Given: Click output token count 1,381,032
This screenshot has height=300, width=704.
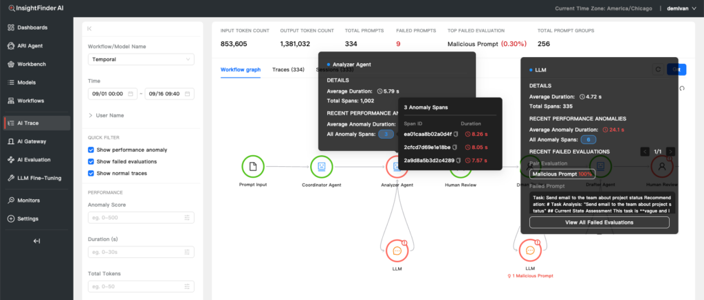Looking at the screenshot, I should tap(295, 44).
